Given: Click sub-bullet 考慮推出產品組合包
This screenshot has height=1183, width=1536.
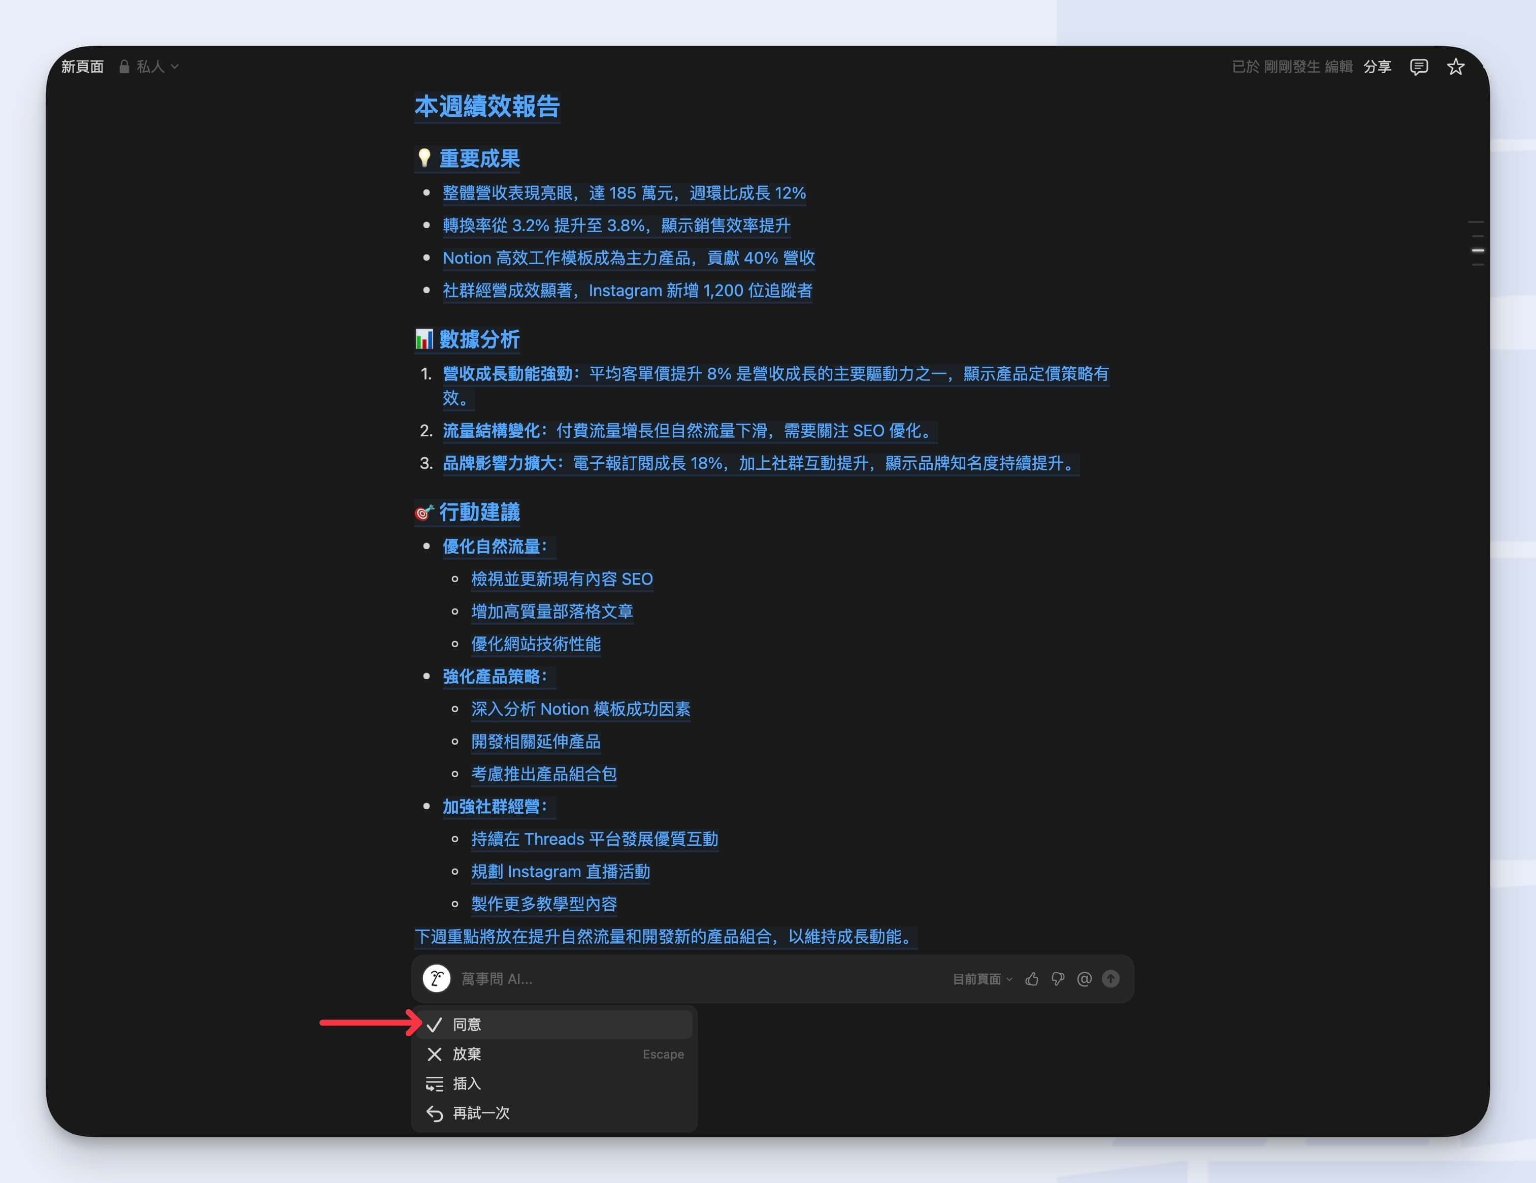Looking at the screenshot, I should [544, 774].
